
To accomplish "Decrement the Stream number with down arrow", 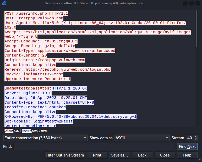I will coord(196,139).
